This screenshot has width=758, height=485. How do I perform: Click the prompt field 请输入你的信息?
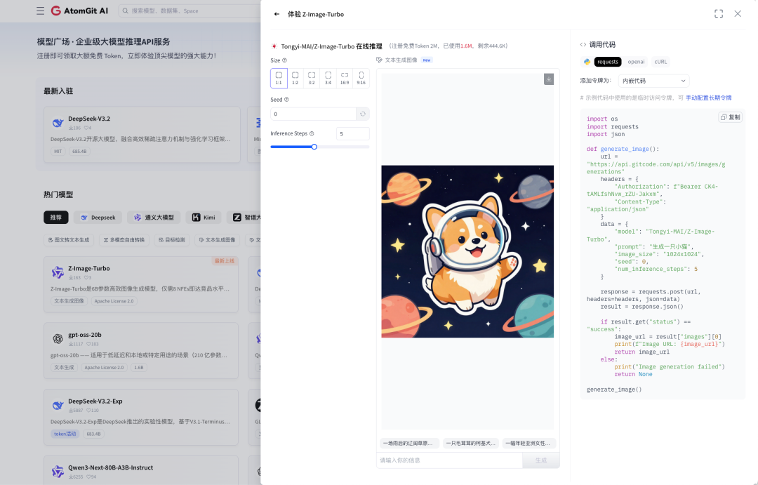point(449,460)
